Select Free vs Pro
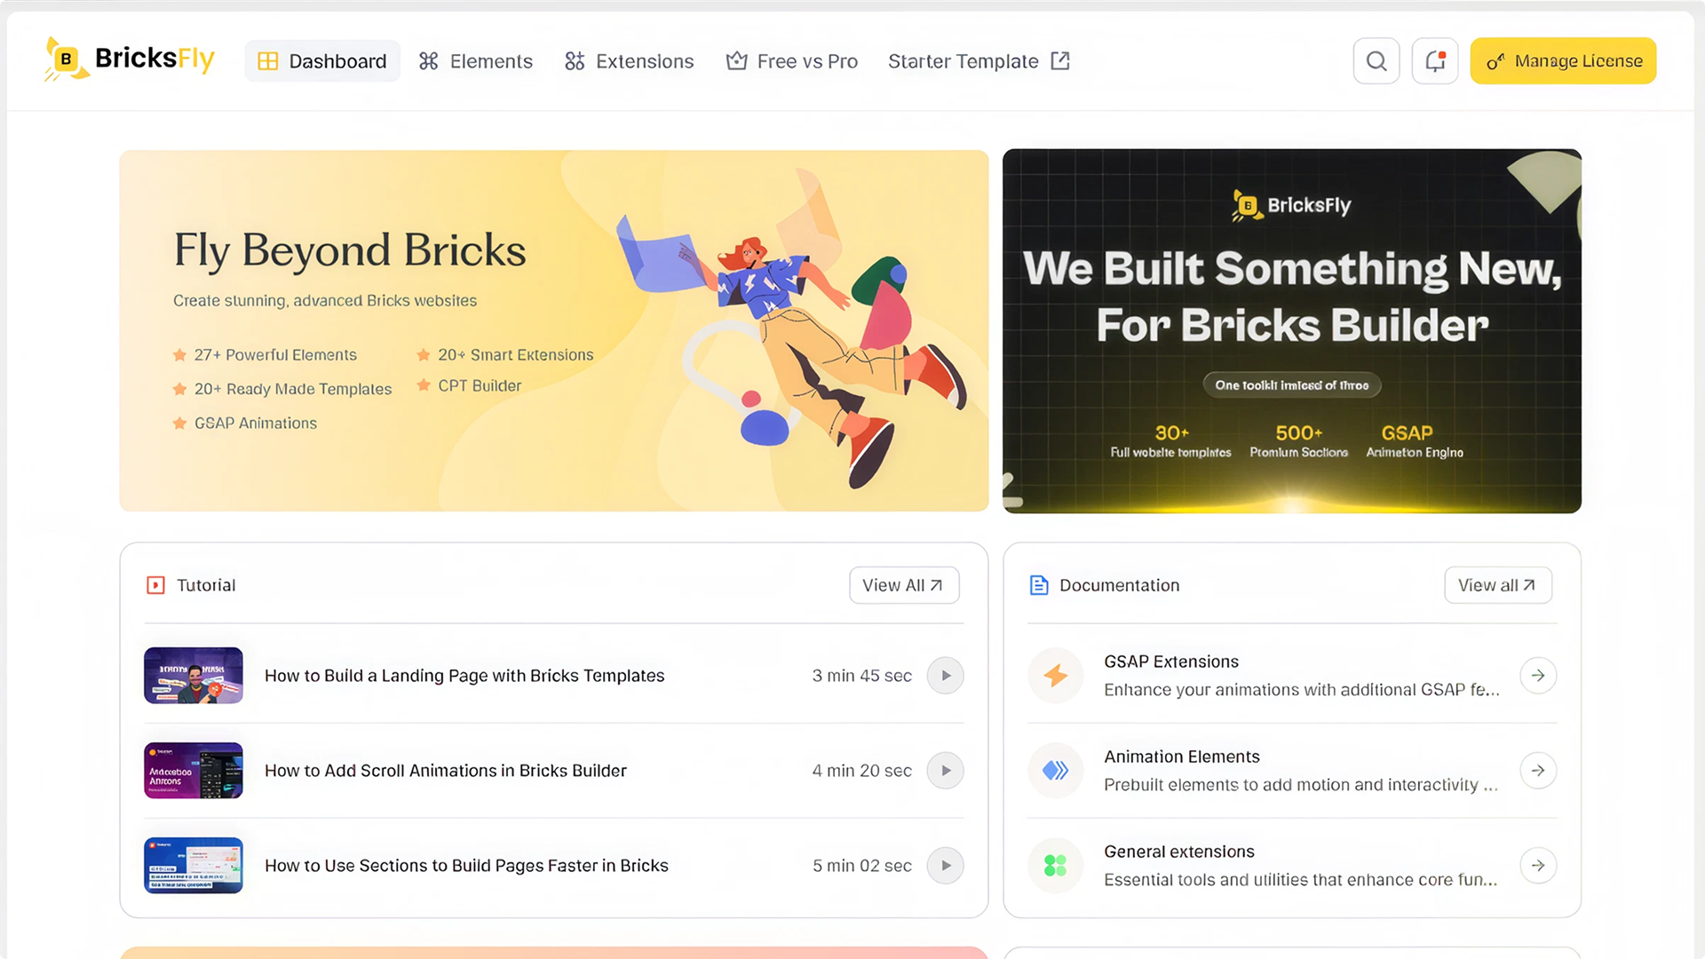 click(792, 61)
